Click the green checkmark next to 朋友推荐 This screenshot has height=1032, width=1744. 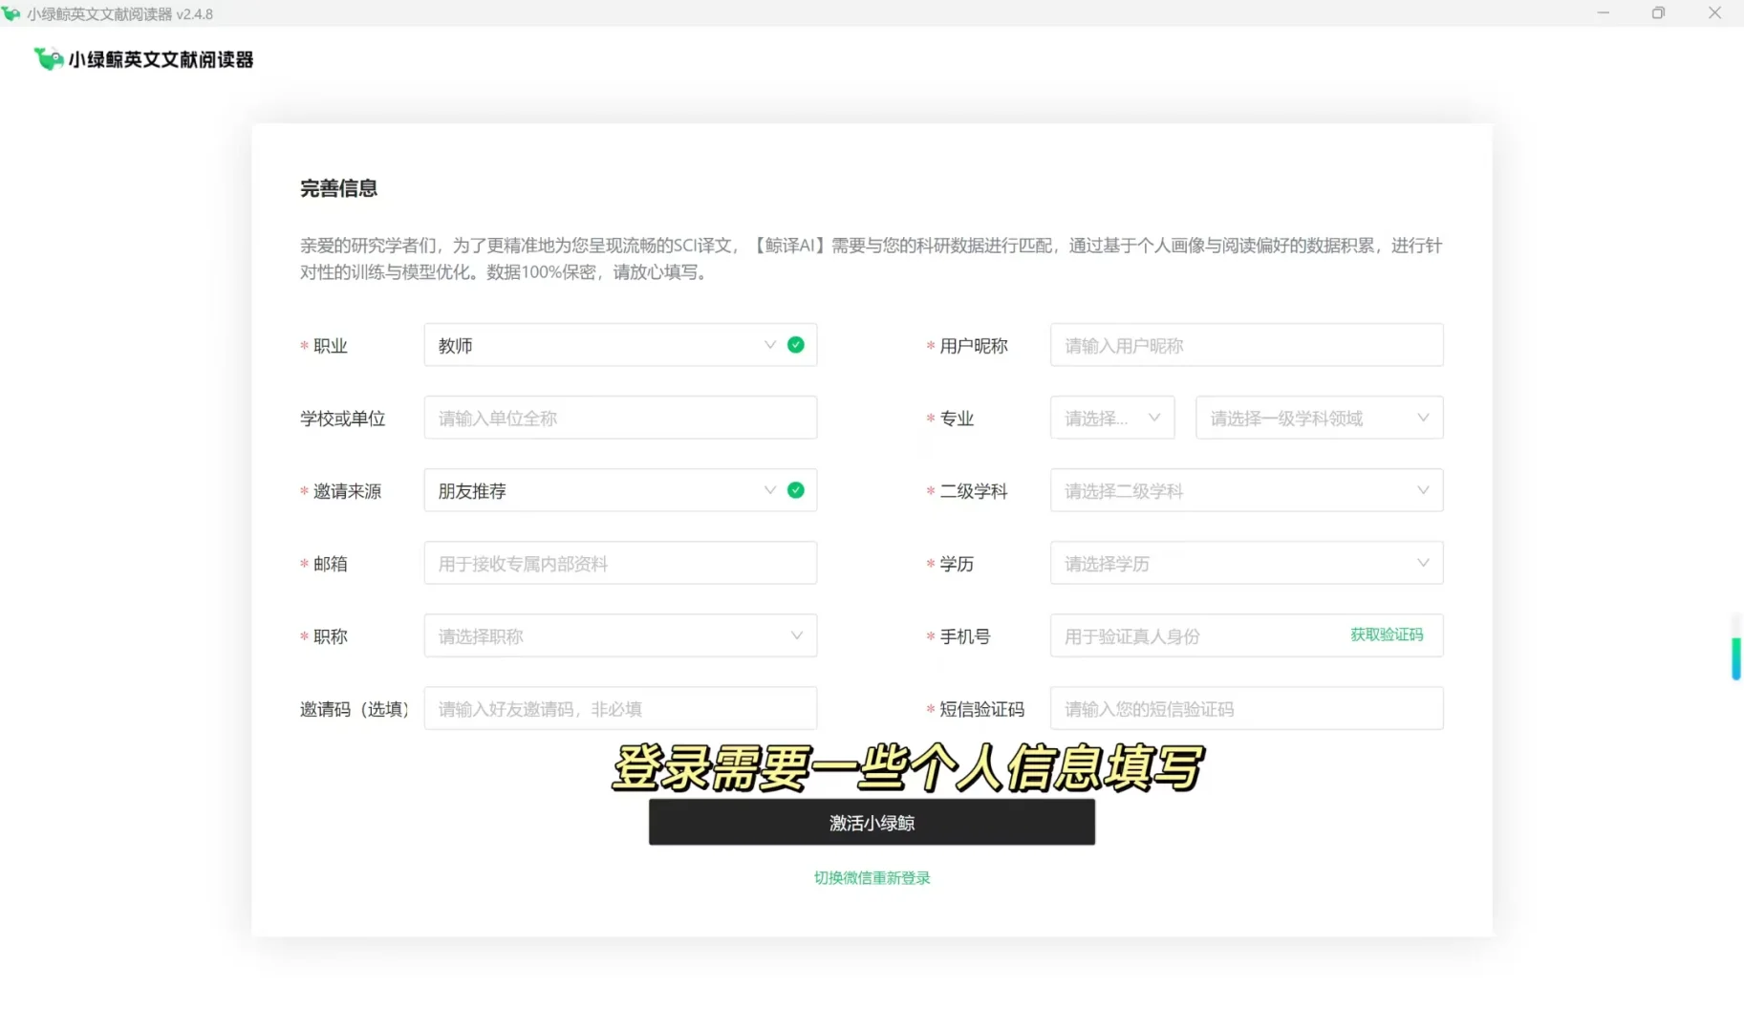795,490
